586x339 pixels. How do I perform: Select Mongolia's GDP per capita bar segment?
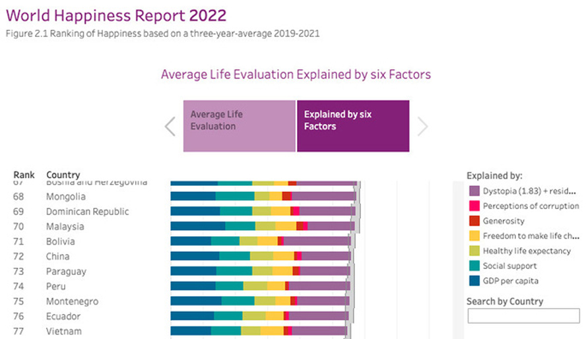click(x=193, y=197)
